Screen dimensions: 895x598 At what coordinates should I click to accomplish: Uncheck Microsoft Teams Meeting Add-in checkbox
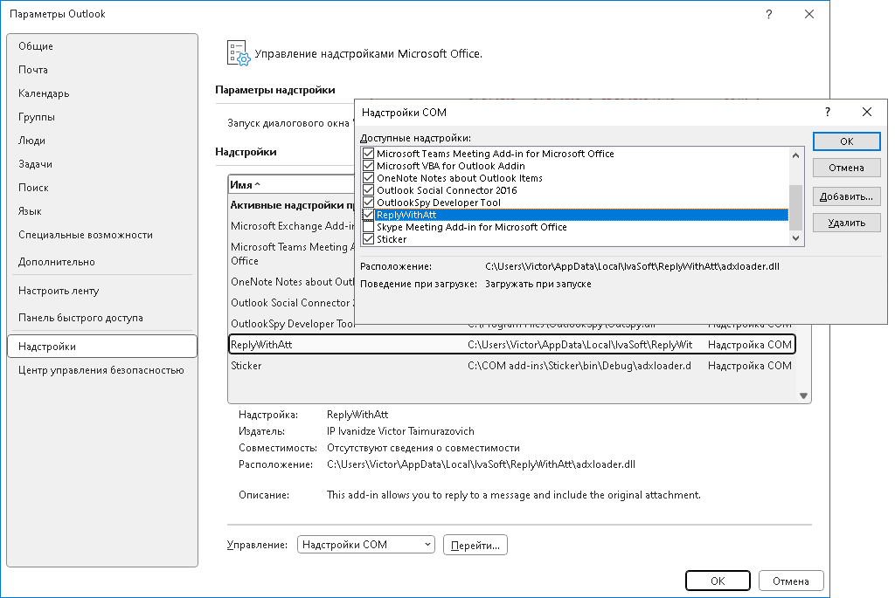point(368,154)
